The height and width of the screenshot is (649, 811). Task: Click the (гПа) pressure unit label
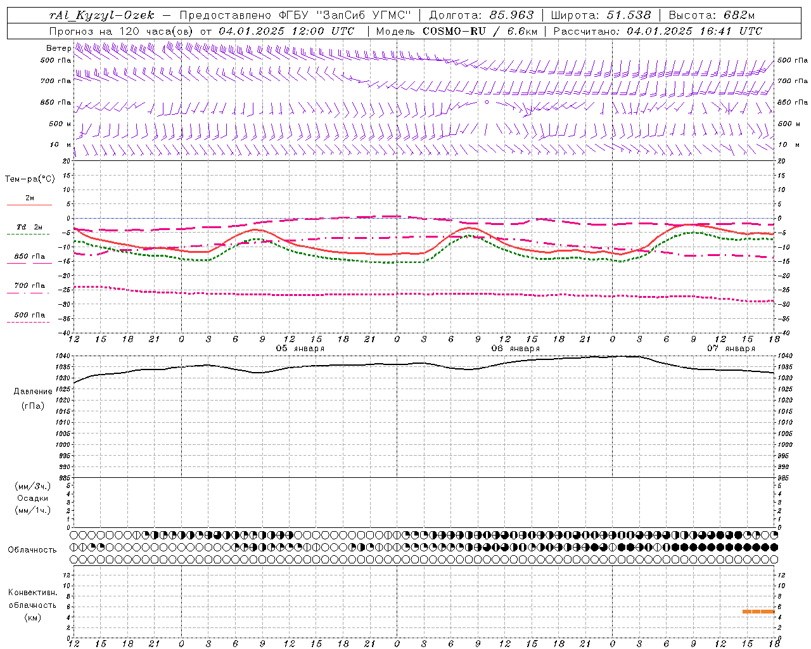pyautogui.click(x=33, y=406)
